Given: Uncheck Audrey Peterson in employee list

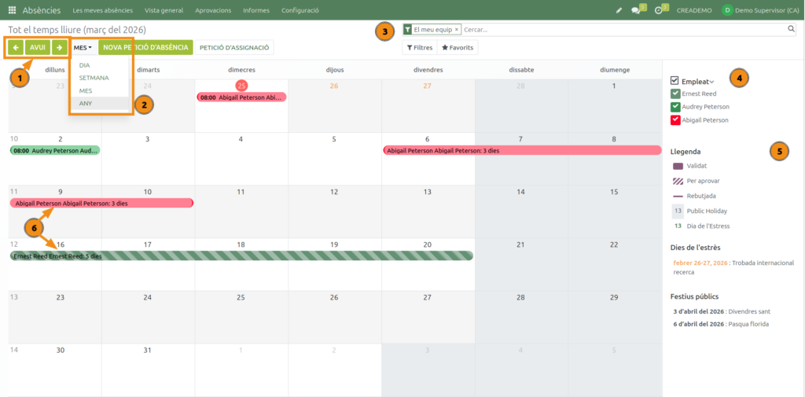Looking at the screenshot, I should [x=675, y=107].
